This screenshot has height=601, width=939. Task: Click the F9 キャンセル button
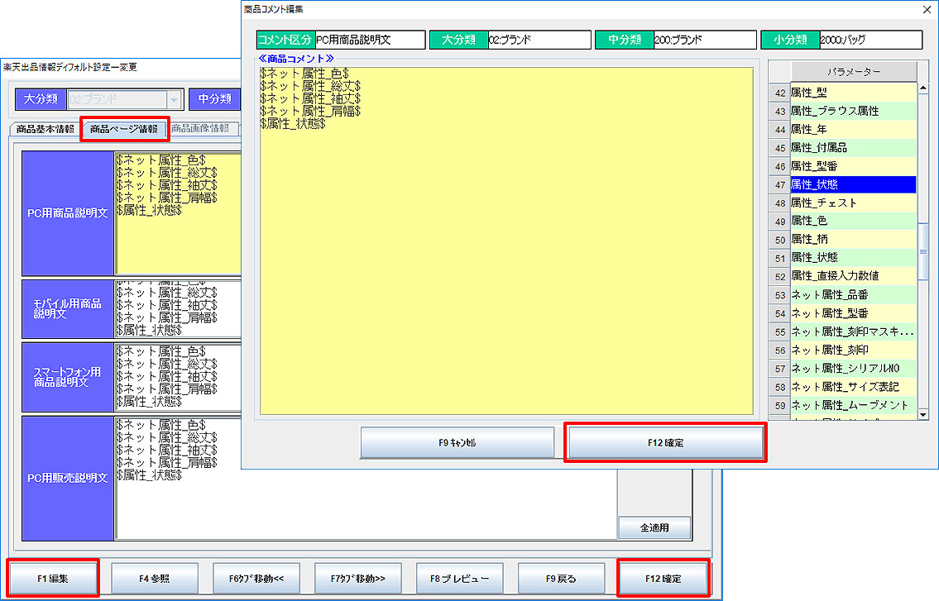[x=457, y=443]
